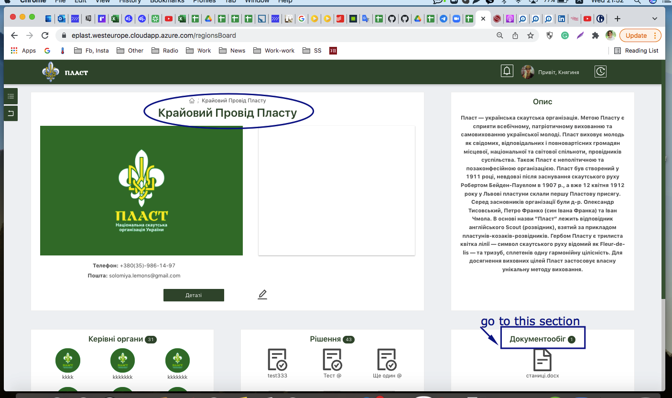Viewport: 672px width, 398px height.
Task: Open the Привіт, Княгиня user menu
Action: [559, 72]
